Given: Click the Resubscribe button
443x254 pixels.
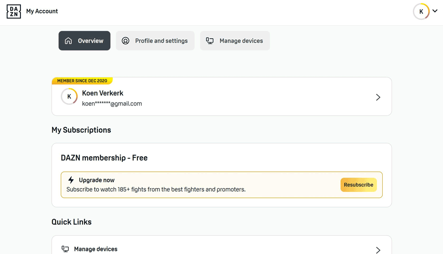Looking at the screenshot, I should point(358,185).
